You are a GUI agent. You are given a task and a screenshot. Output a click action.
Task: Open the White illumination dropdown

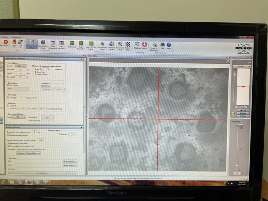(18, 89)
